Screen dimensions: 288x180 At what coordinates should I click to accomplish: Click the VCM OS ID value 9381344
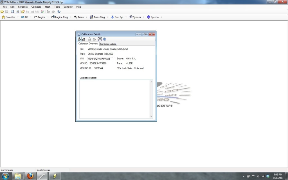pos(98,68)
